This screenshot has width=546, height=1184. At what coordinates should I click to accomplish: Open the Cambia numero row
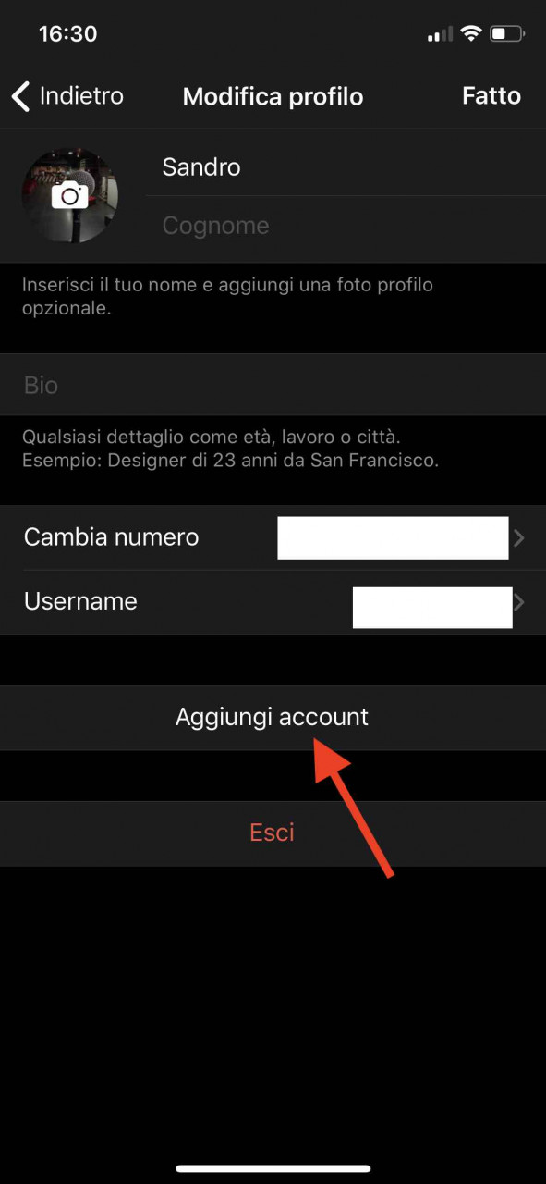[273, 537]
